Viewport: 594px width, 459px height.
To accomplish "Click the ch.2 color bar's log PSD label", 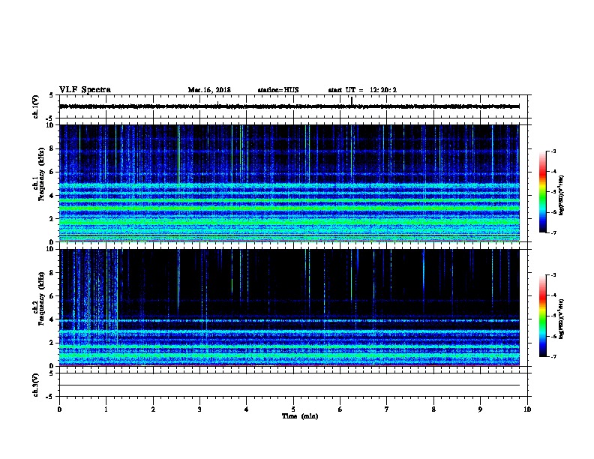I will click(562, 319).
